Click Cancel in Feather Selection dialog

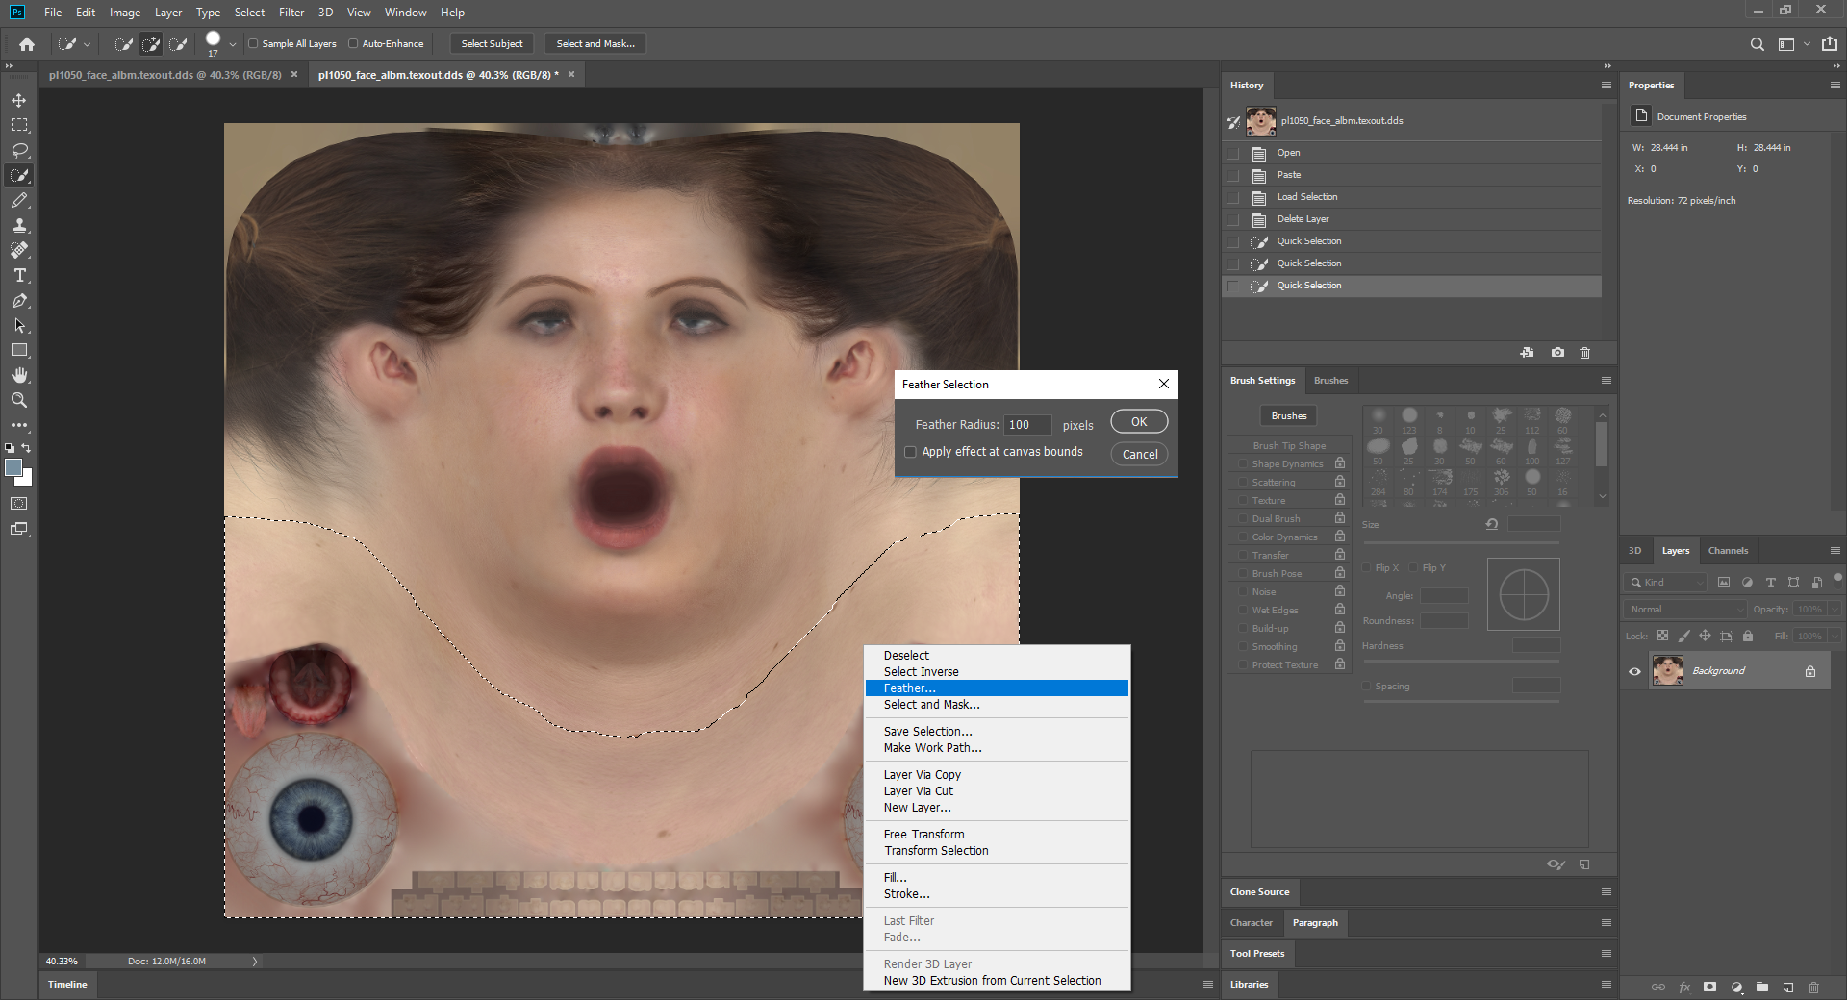(x=1140, y=455)
